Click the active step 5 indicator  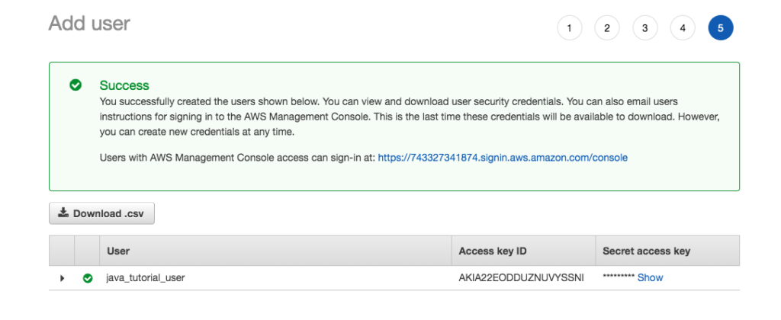tap(721, 28)
